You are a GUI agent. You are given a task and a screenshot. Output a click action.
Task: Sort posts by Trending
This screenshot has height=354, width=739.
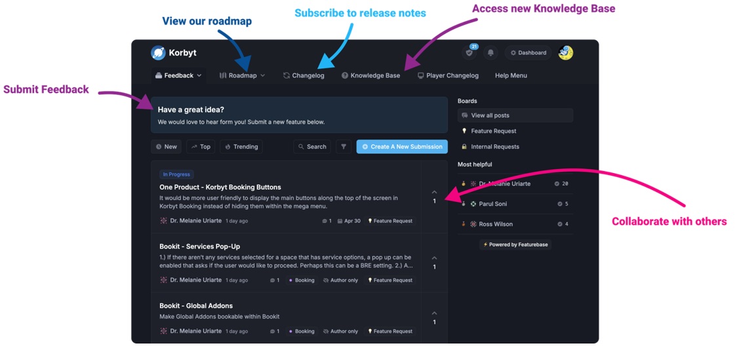[241, 147]
